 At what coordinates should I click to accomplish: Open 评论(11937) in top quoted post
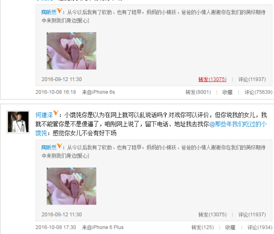click(252, 79)
